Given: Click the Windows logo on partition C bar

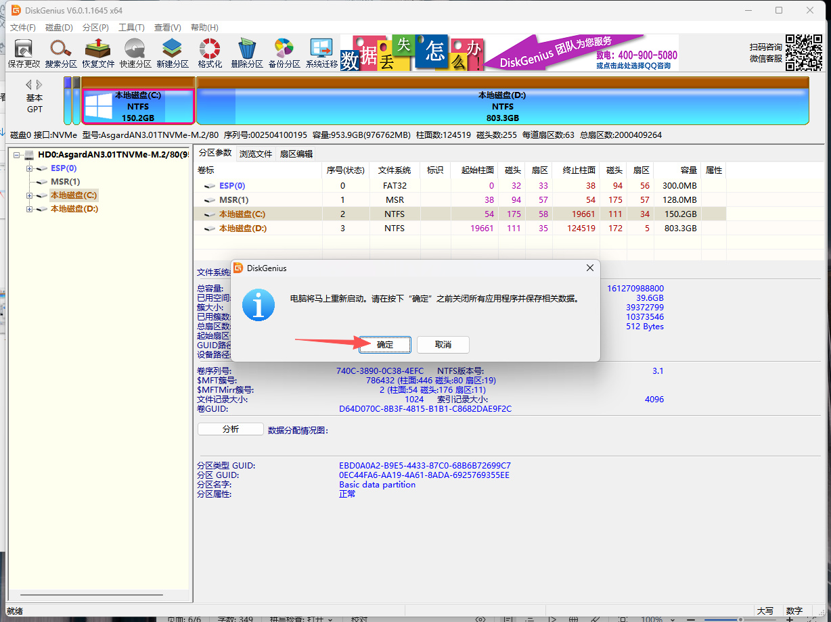Looking at the screenshot, I should pyautogui.click(x=99, y=107).
